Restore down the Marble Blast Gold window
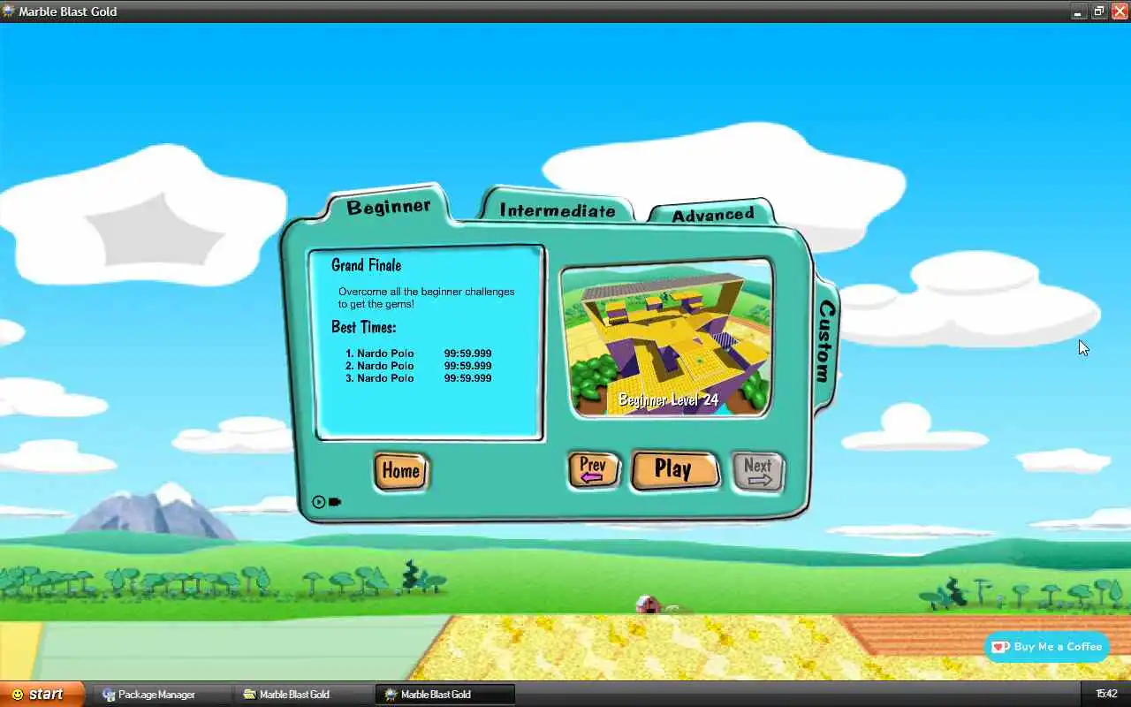The height and width of the screenshot is (707, 1131). [1099, 11]
